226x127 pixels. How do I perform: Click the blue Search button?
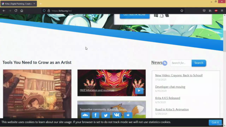(x=199, y=63)
